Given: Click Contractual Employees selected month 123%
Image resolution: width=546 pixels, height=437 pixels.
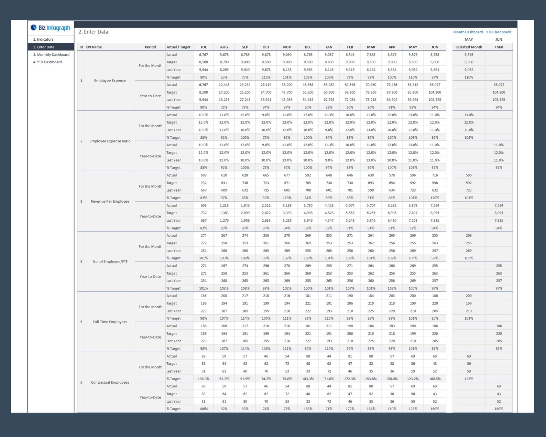Looking at the screenshot, I should pos(469,379).
